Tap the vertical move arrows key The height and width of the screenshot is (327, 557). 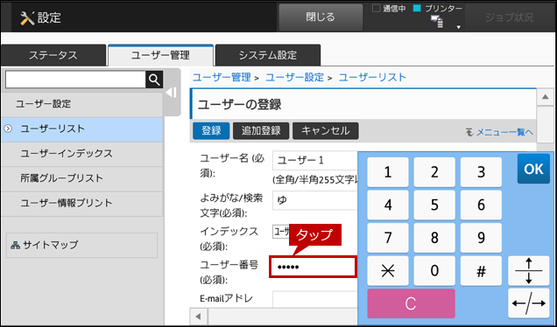tap(529, 271)
